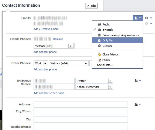Click the lock icon for Only Me

[x=99, y=40]
